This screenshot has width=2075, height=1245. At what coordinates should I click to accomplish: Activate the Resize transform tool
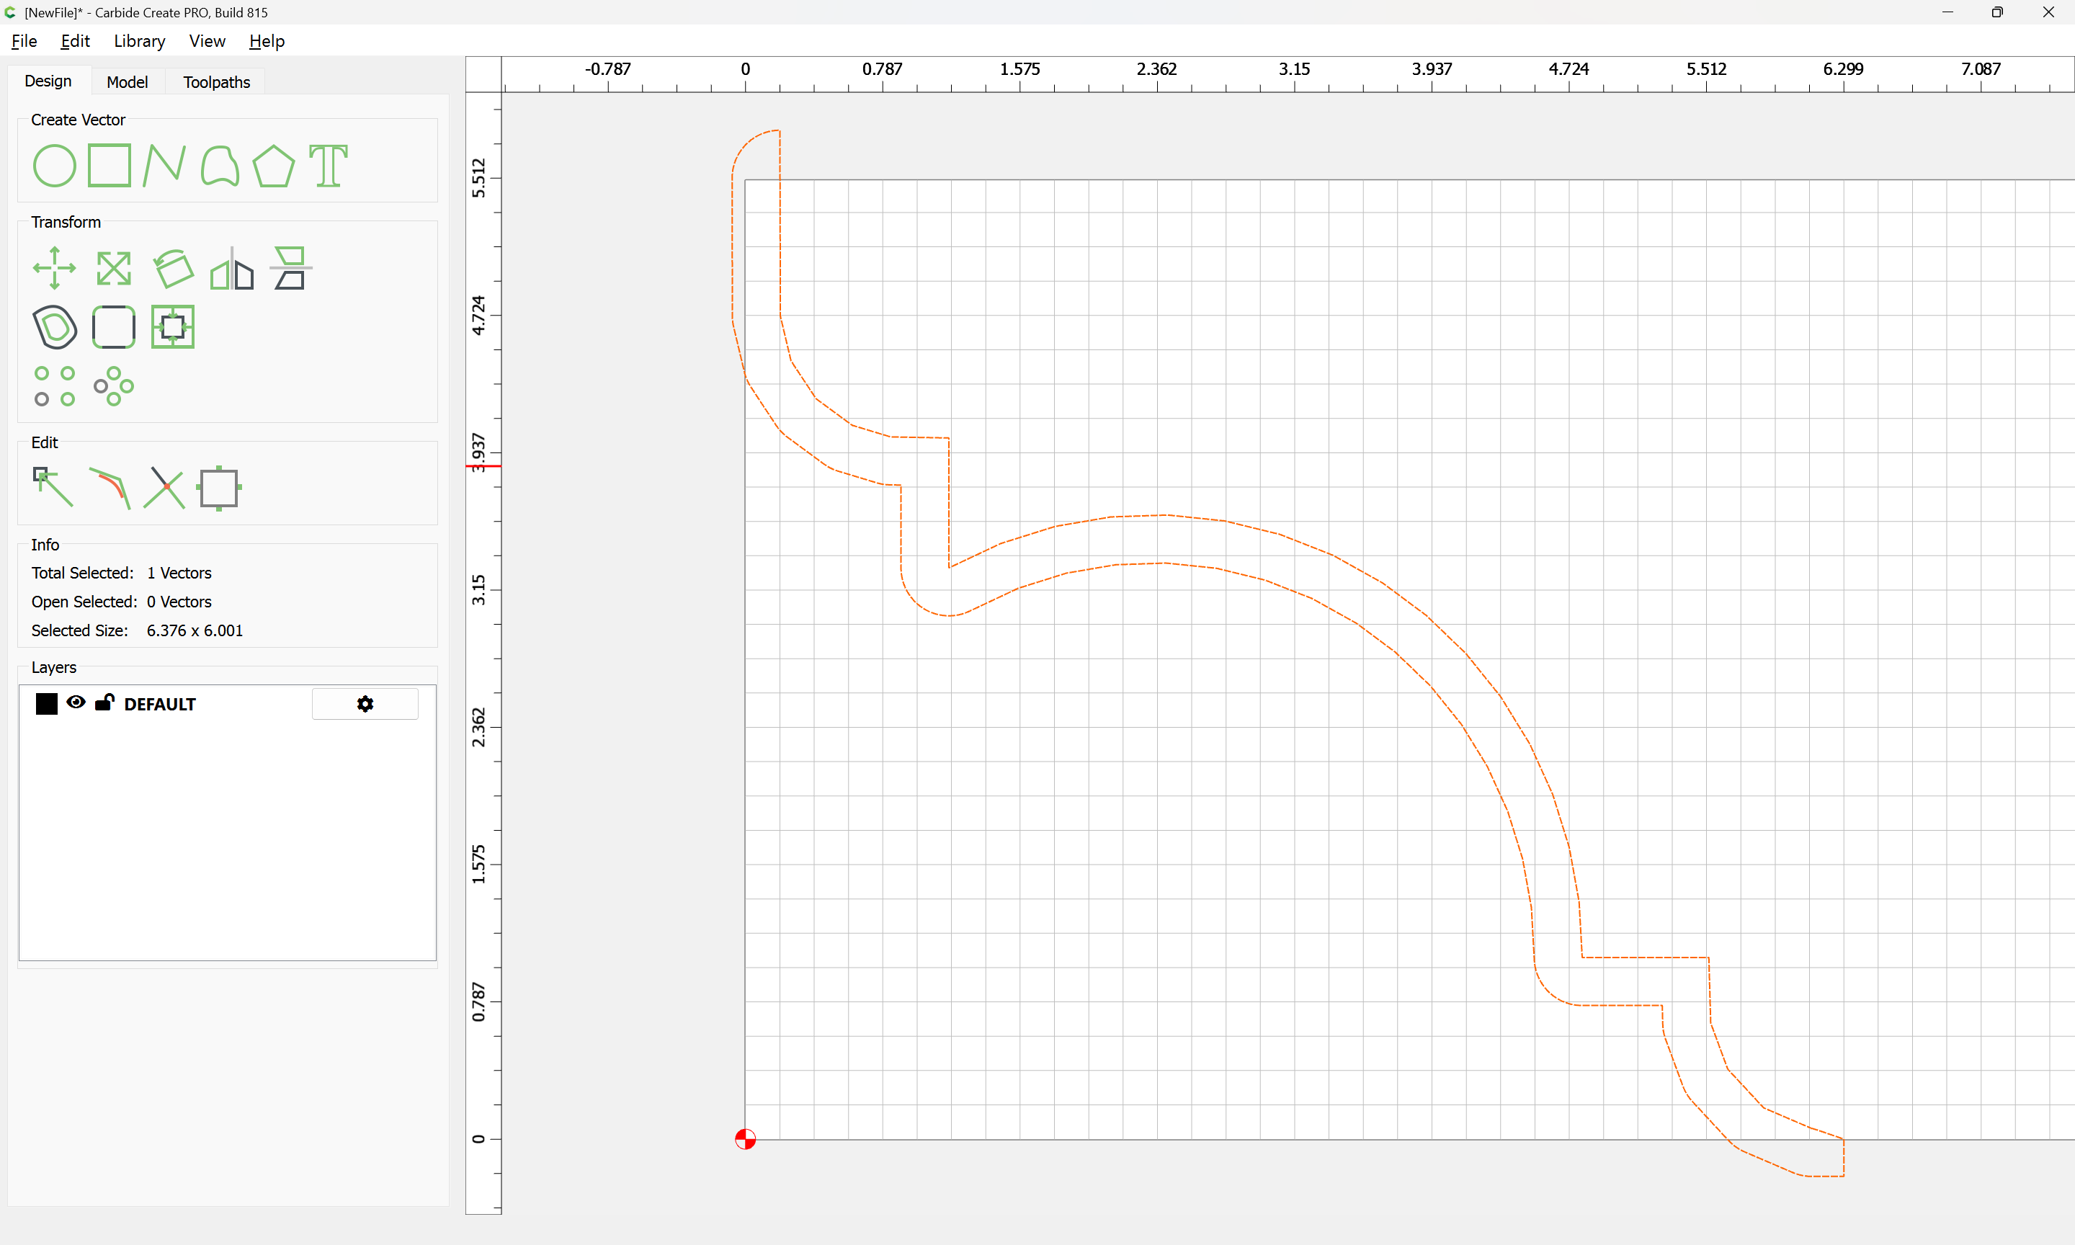(113, 269)
